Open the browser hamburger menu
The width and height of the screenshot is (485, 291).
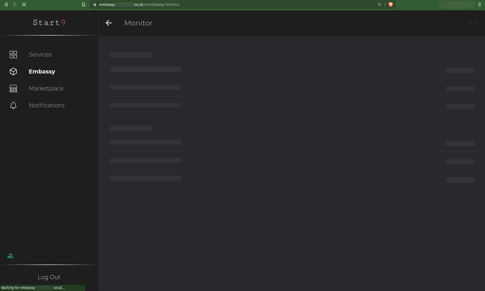(x=479, y=5)
